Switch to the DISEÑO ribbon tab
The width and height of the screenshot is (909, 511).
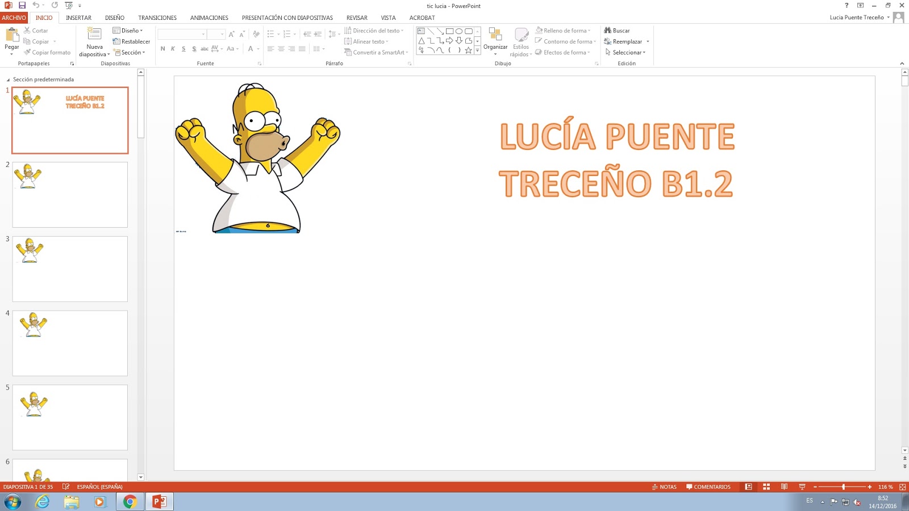click(x=115, y=18)
